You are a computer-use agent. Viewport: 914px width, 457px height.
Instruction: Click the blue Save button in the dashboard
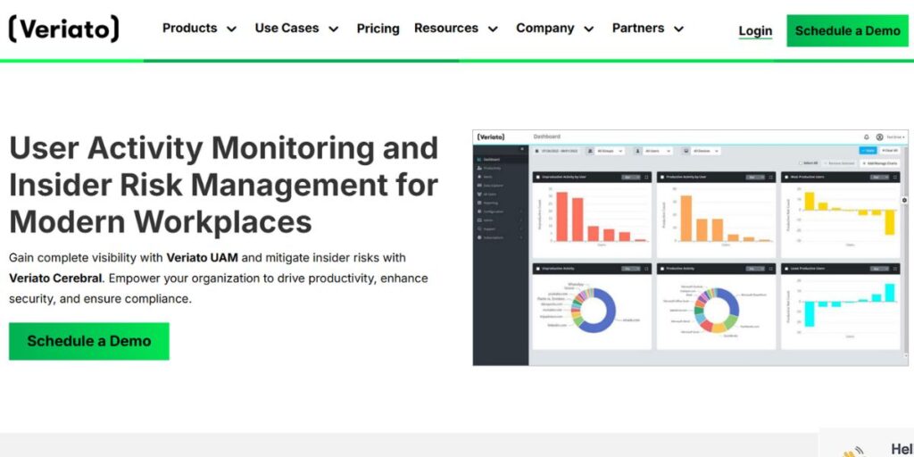(x=868, y=150)
